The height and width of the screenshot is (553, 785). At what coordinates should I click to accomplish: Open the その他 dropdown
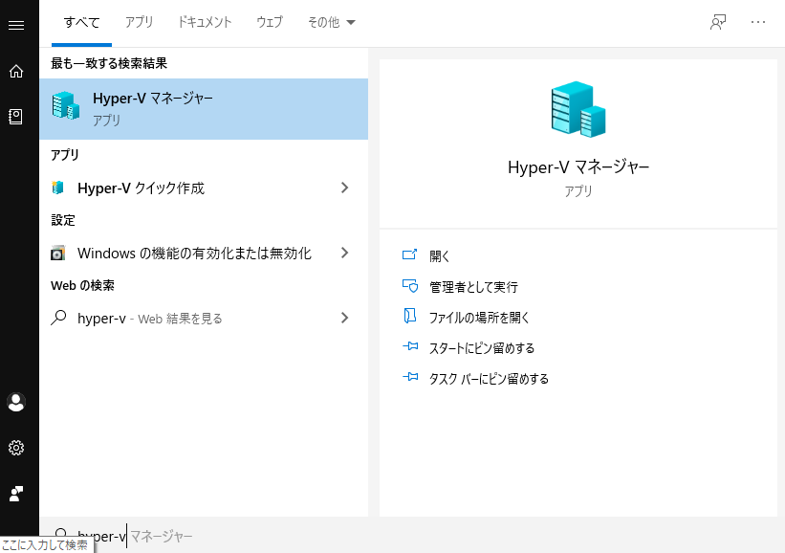[x=331, y=23]
